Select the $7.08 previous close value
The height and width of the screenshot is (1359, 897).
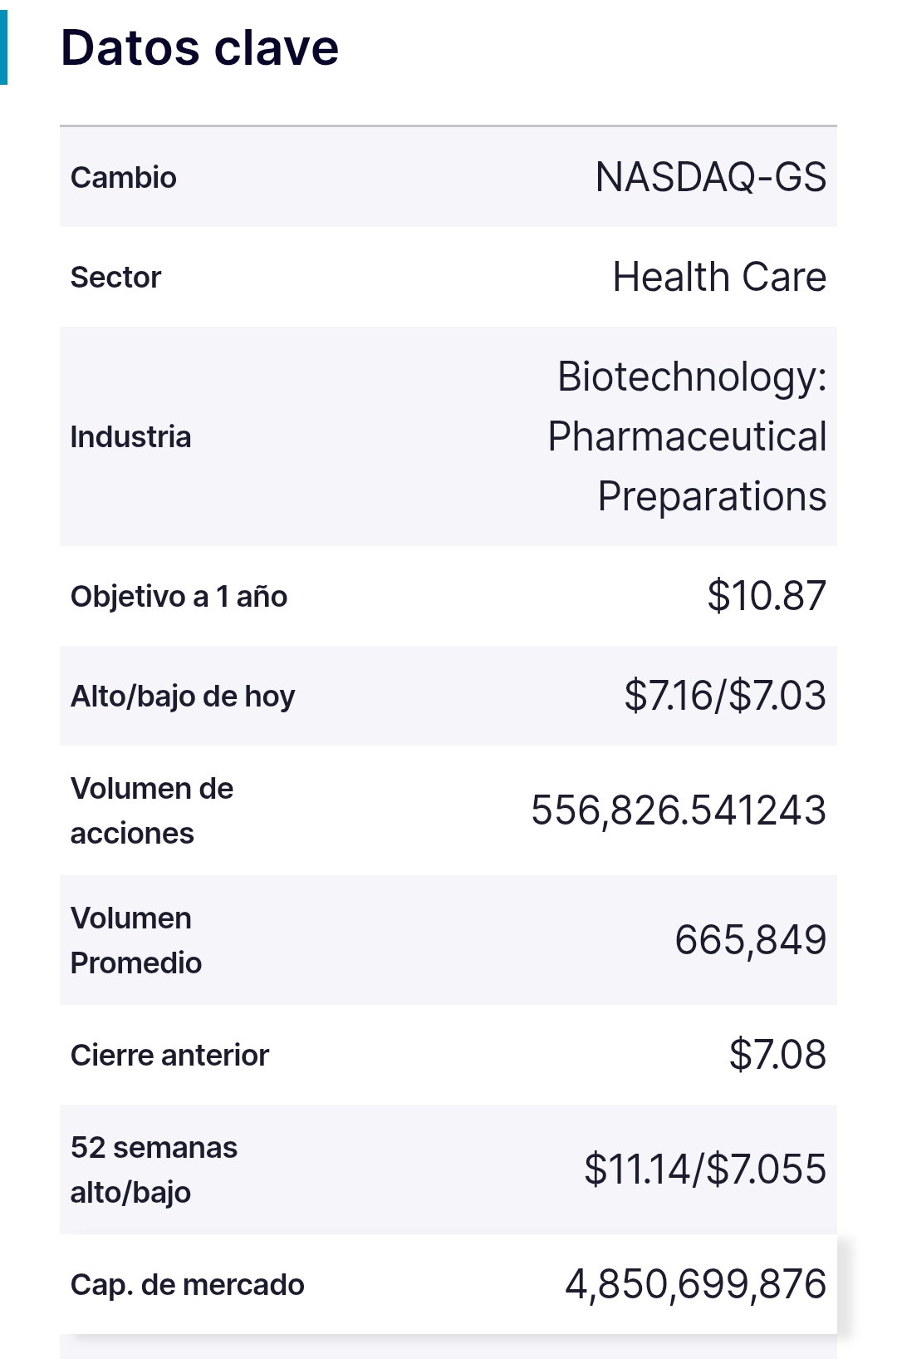coord(777,1055)
